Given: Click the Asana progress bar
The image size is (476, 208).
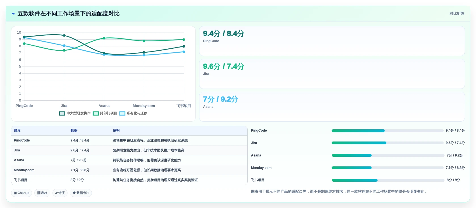Looking at the screenshot, I should [x=388, y=155].
